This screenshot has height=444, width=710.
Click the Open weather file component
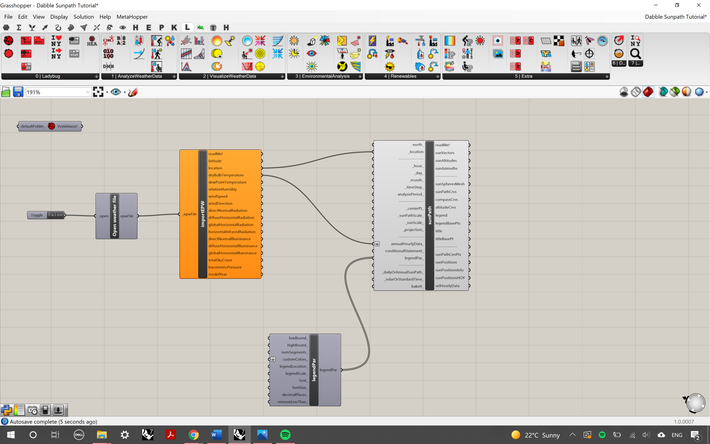[x=115, y=216]
